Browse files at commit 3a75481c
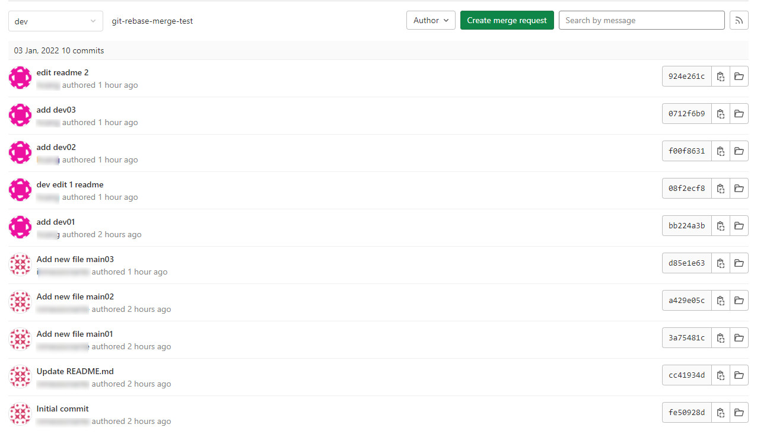This screenshot has height=437, width=770. tap(739, 338)
